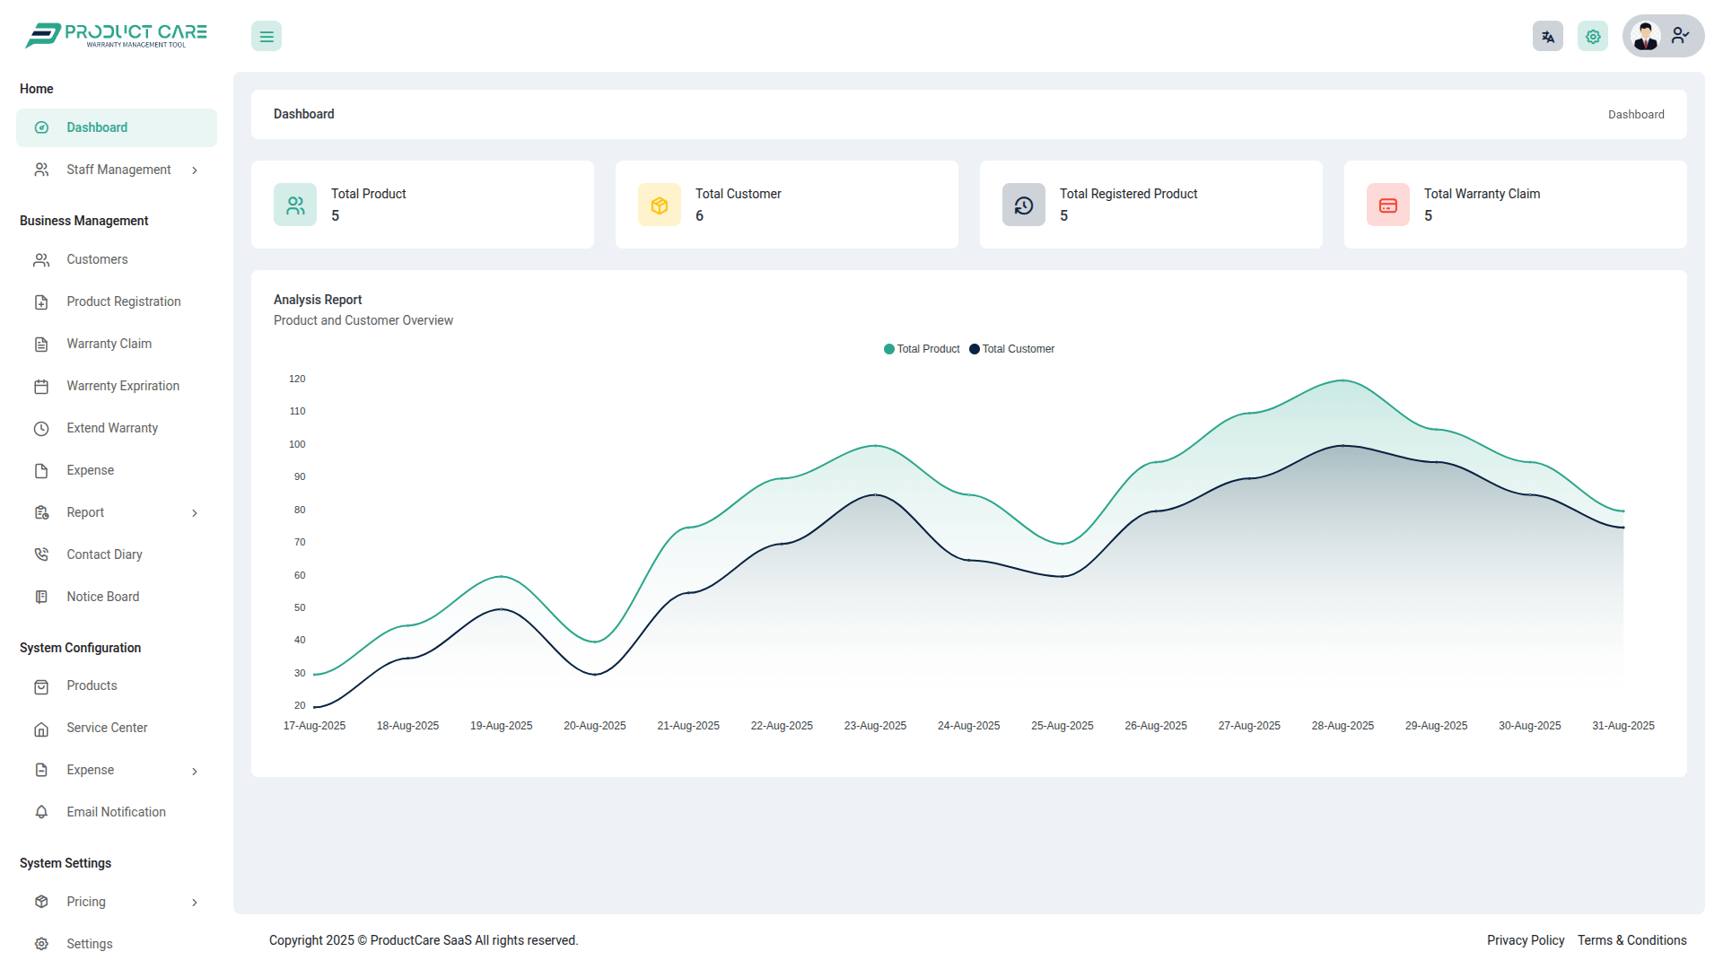Open the Privacy Policy link
The width and height of the screenshot is (1723, 969).
tap(1525, 940)
